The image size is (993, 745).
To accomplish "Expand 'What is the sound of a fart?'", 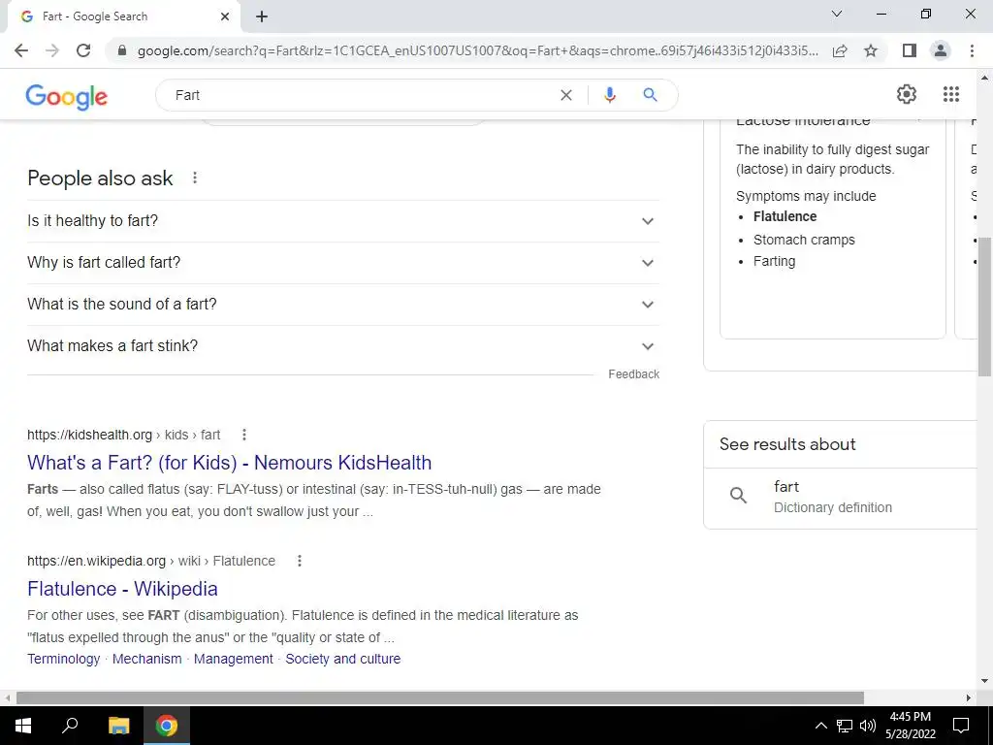I will 343,305.
